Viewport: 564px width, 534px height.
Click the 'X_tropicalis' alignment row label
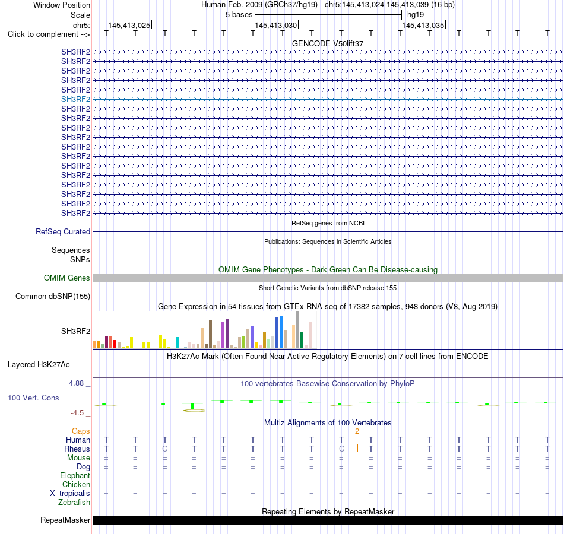[x=70, y=494]
